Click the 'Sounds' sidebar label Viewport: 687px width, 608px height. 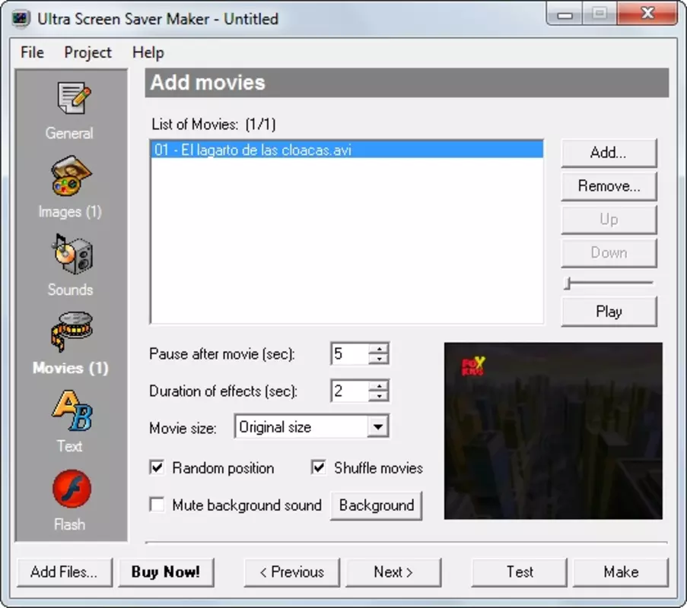click(70, 290)
